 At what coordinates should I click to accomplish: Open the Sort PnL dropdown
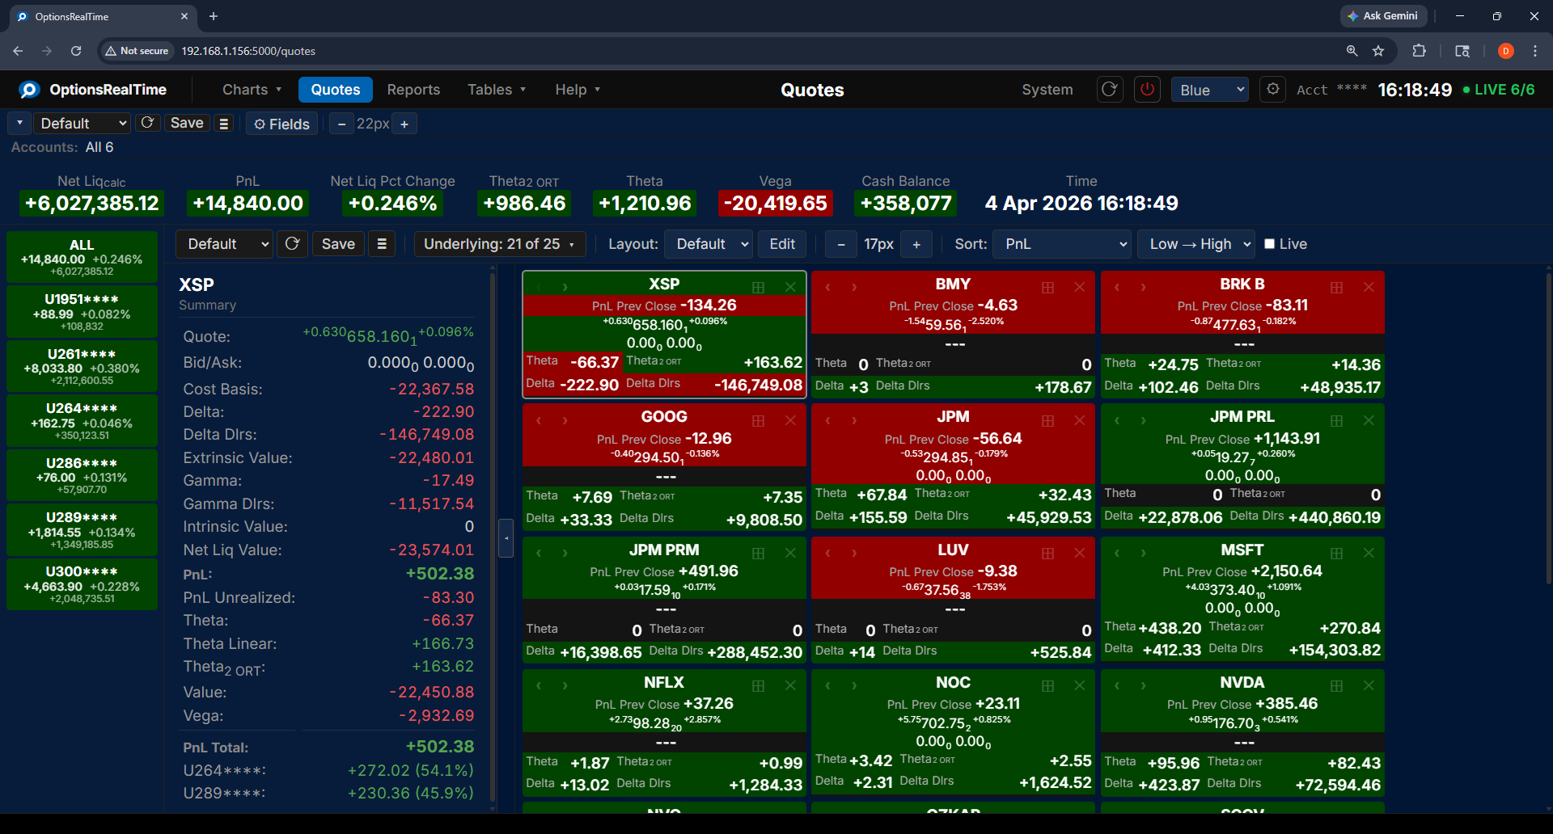tap(1063, 243)
